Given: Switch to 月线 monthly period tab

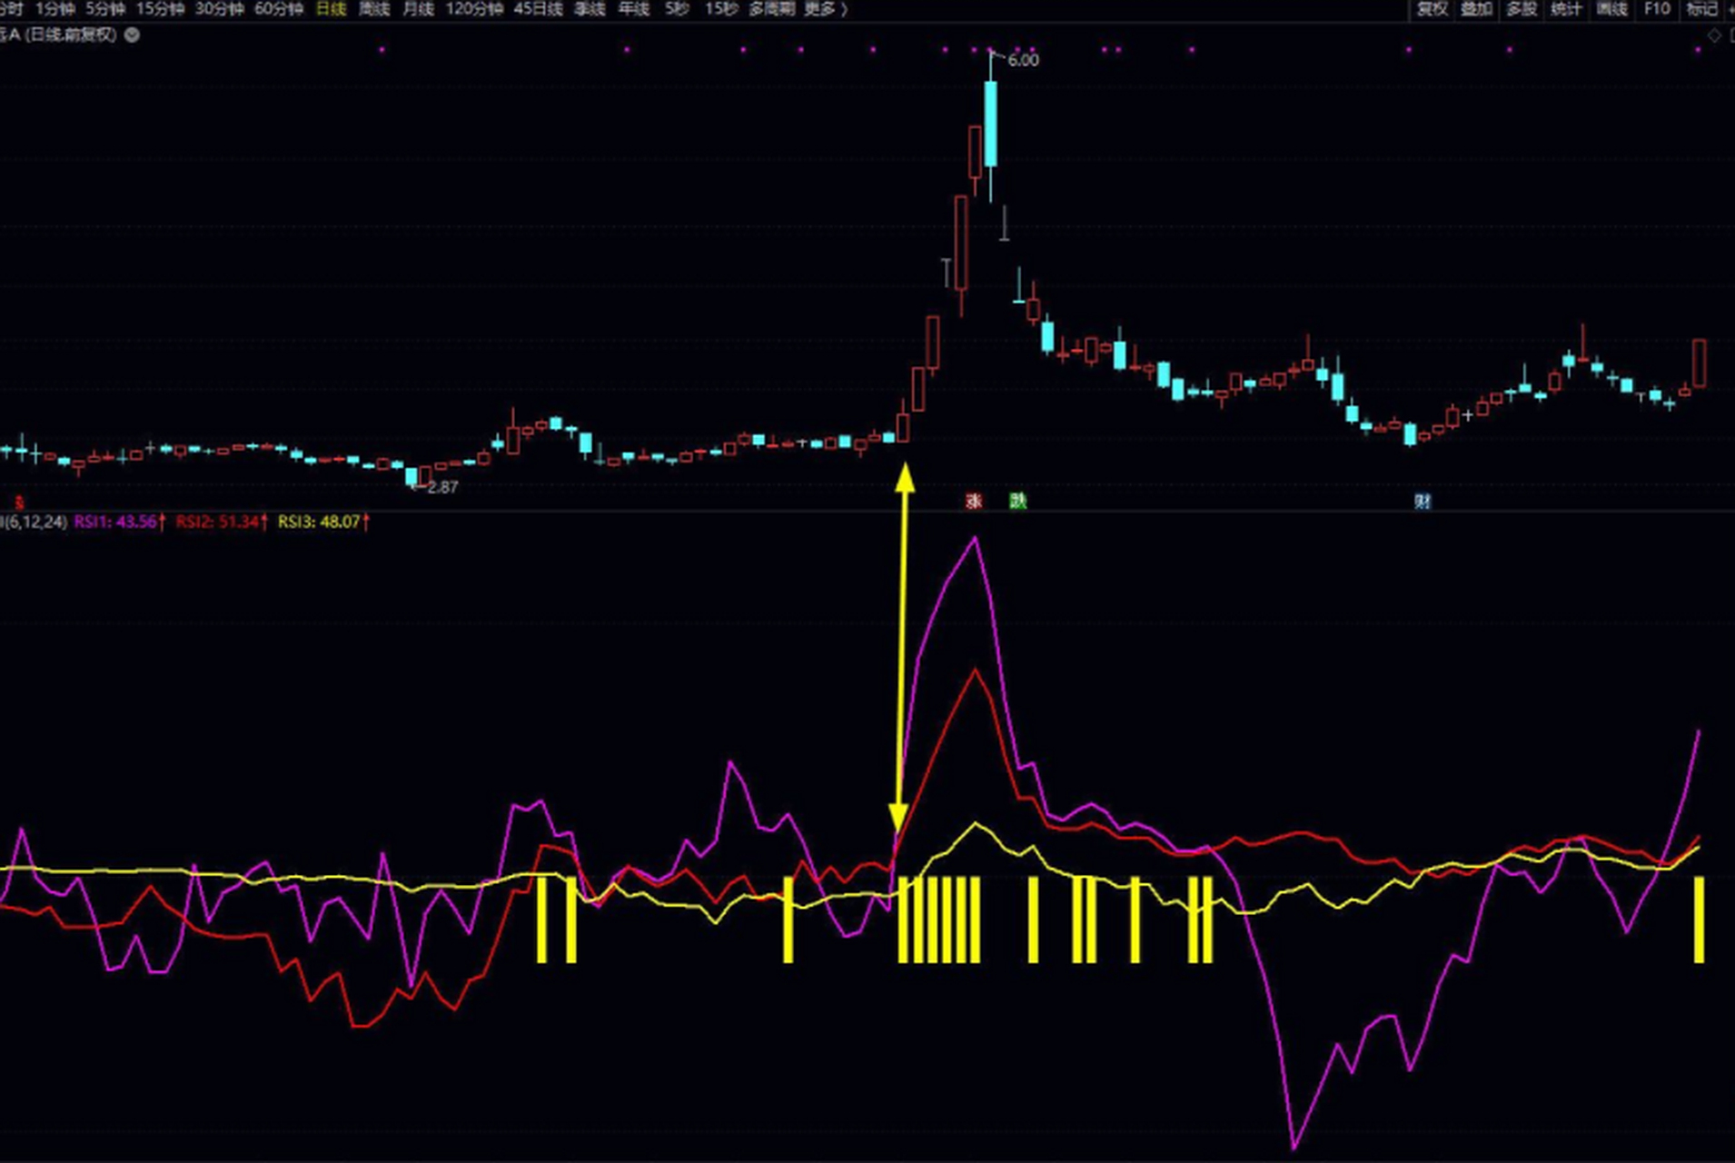Looking at the screenshot, I should [x=418, y=9].
